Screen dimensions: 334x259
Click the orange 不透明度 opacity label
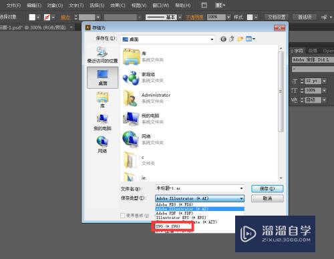point(194,17)
